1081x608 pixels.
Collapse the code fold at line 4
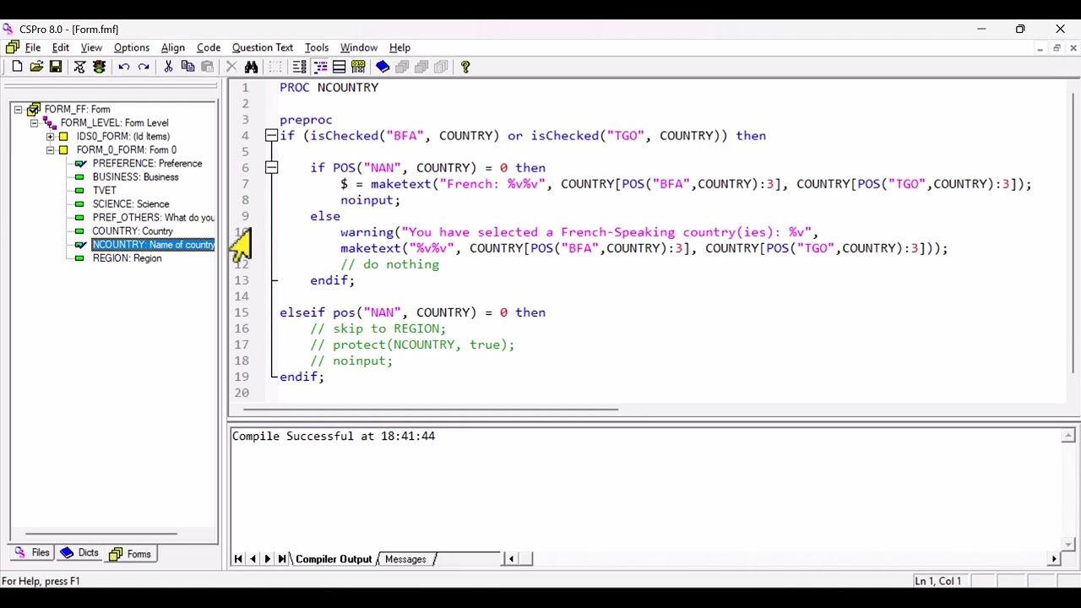coord(271,136)
